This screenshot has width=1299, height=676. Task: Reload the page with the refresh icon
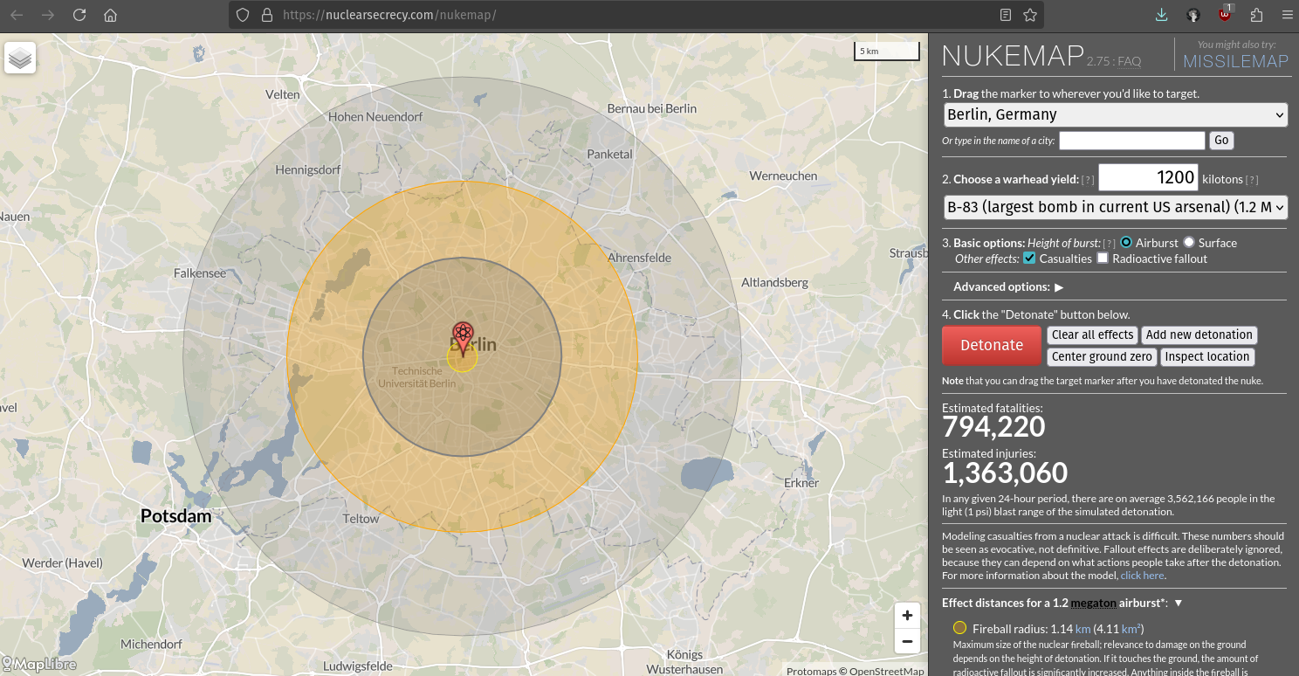79,15
